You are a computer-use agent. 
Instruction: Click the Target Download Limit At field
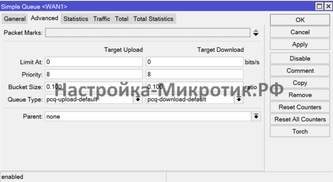pos(195,62)
